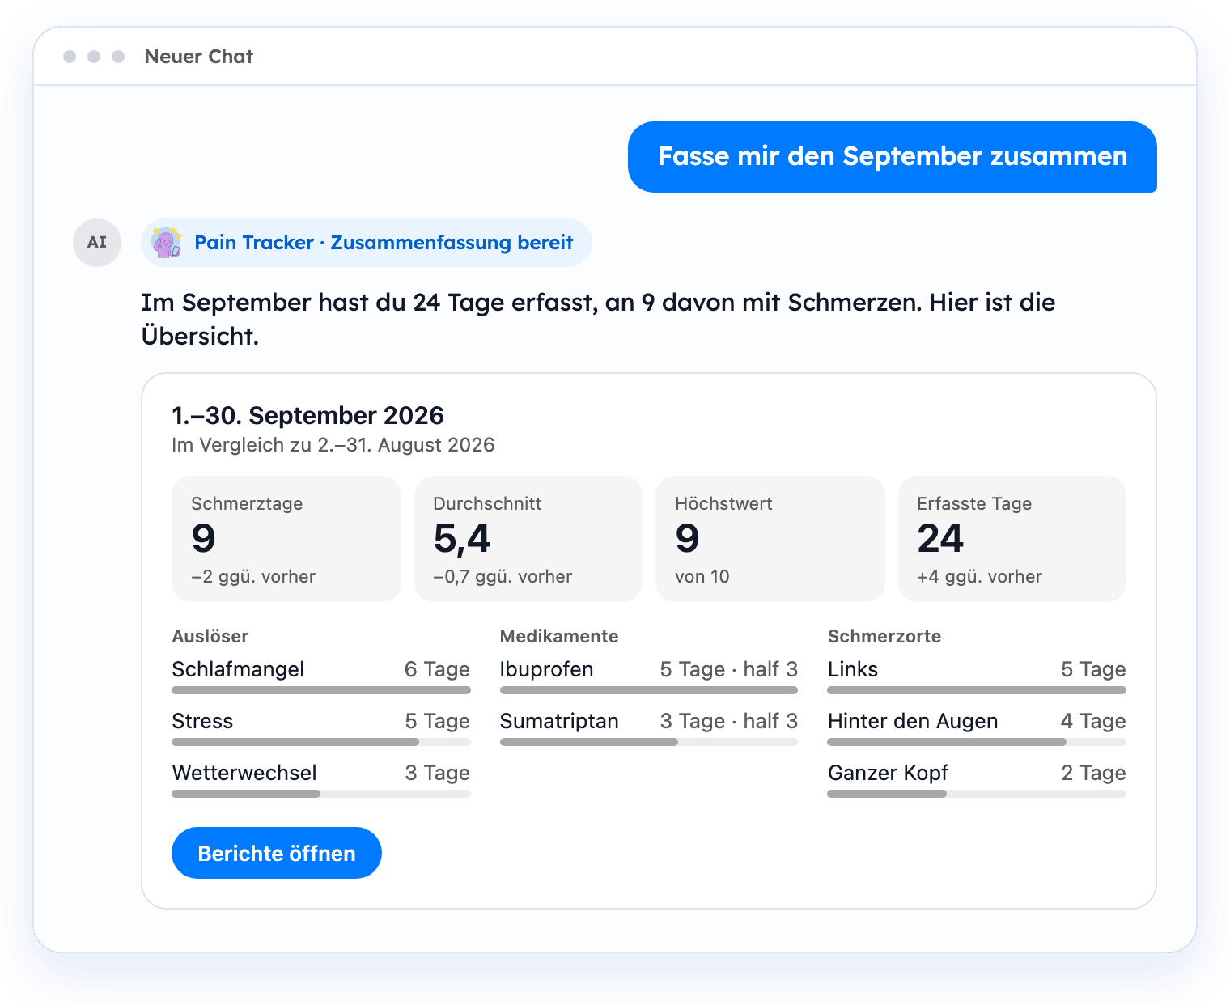Screen dimensions: 1230x1005
Task: Click the 'Wetterwechsel' trigger label
Action: (x=244, y=773)
